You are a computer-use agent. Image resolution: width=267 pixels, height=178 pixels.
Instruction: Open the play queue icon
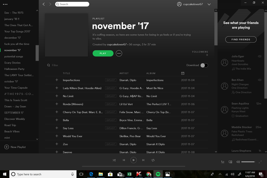[x=223, y=162]
